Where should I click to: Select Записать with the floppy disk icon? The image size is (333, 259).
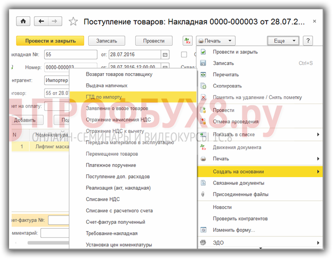point(224,63)
